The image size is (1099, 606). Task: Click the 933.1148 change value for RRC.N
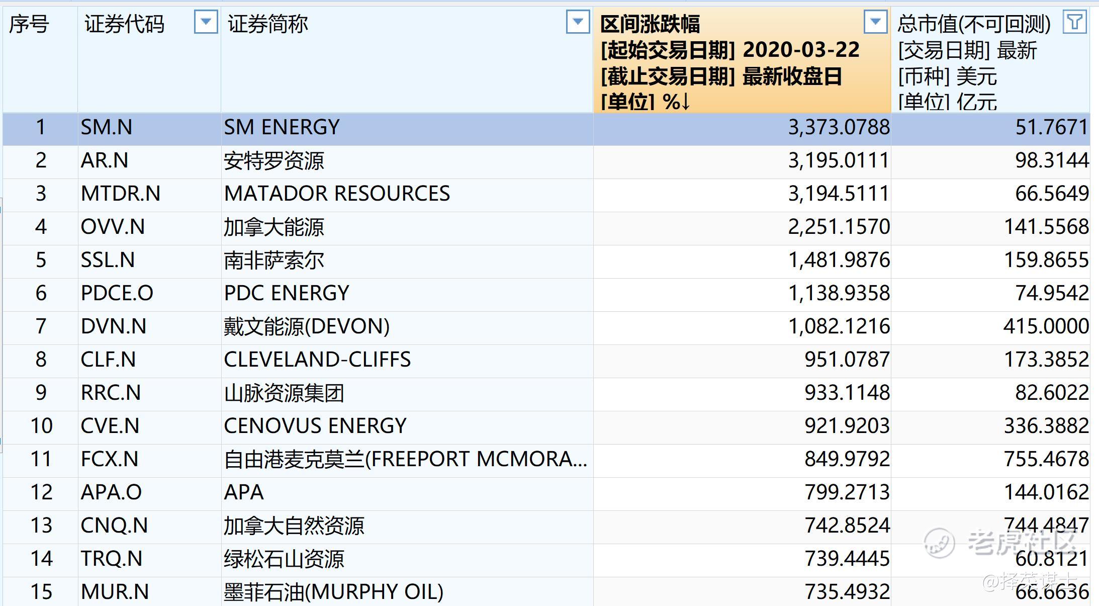[x=847, y=393]
